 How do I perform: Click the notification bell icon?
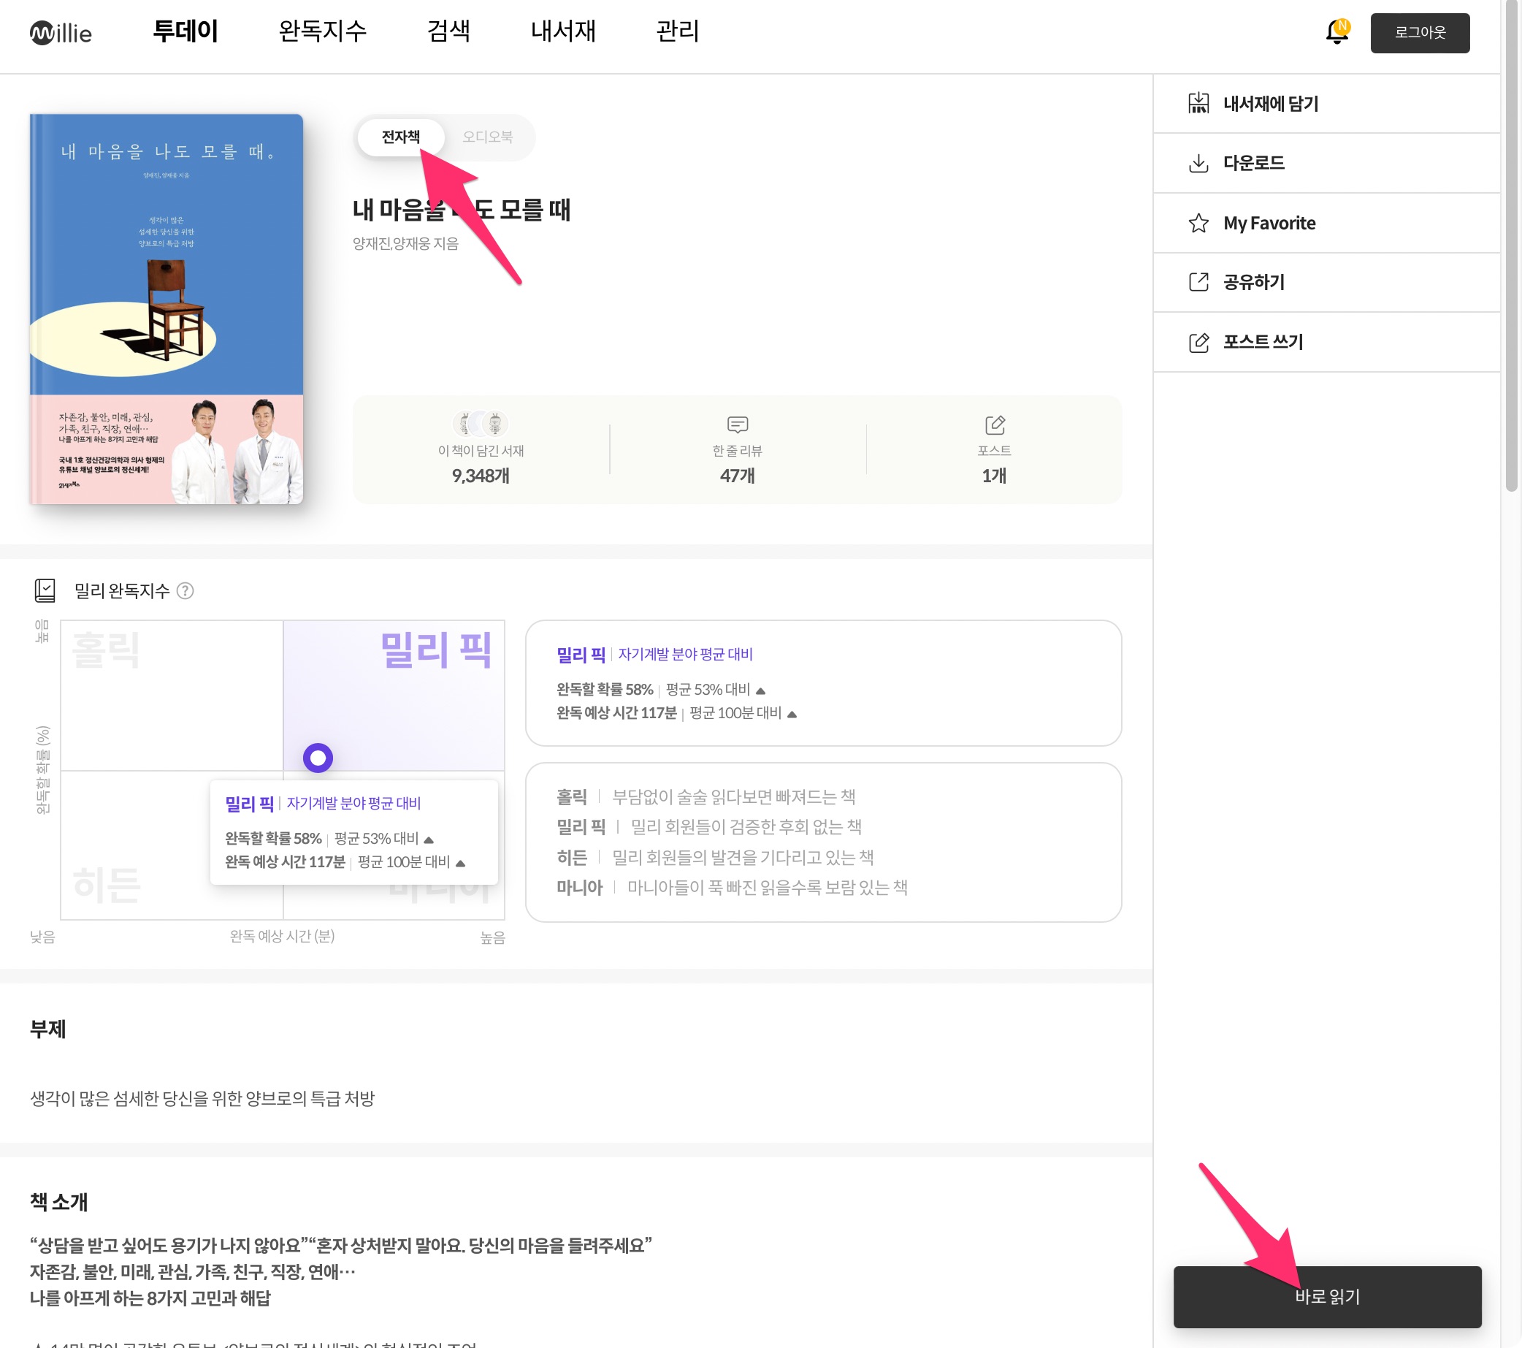(x=1336, y=33)
